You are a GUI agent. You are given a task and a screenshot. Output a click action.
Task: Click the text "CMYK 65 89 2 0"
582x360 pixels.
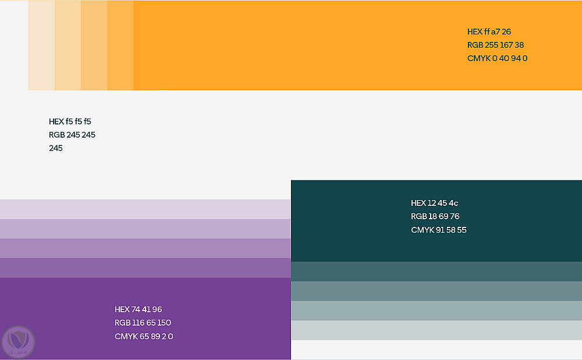tap(144, 336)
